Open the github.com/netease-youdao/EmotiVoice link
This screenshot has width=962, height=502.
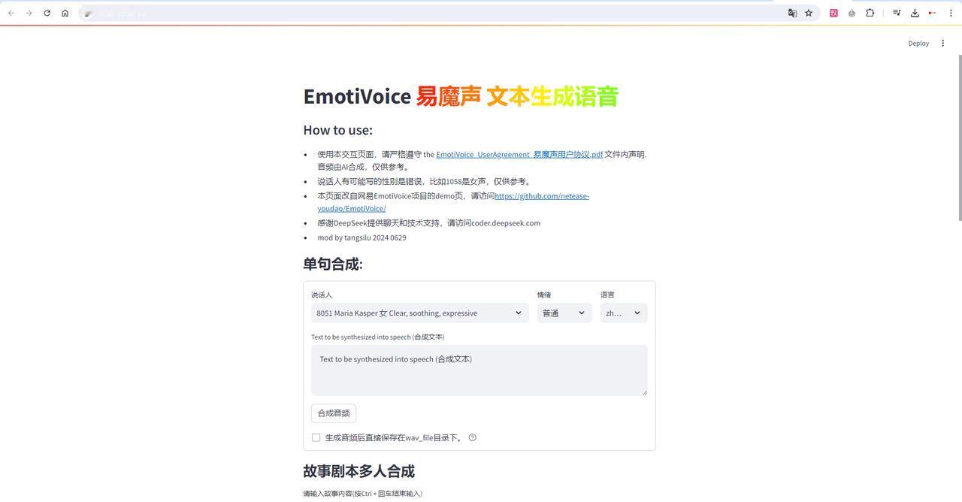coord(453,202)
